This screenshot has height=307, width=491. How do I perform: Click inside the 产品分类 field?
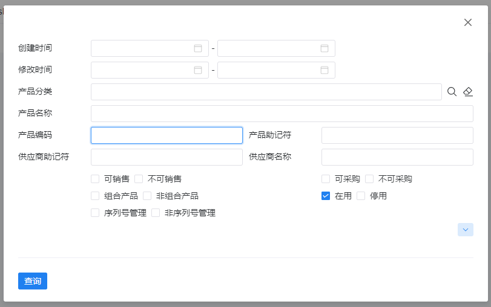[x=266, y=92]
